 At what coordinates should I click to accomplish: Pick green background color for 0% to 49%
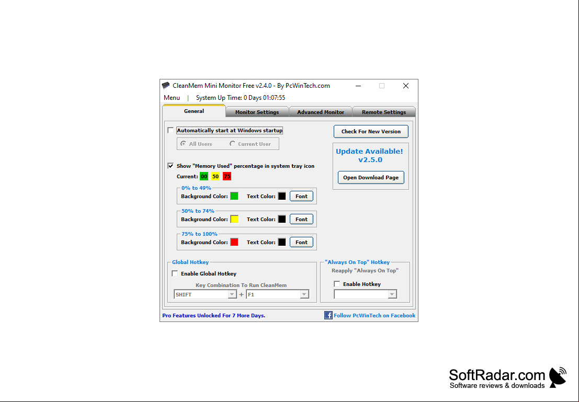pos(234,196)
